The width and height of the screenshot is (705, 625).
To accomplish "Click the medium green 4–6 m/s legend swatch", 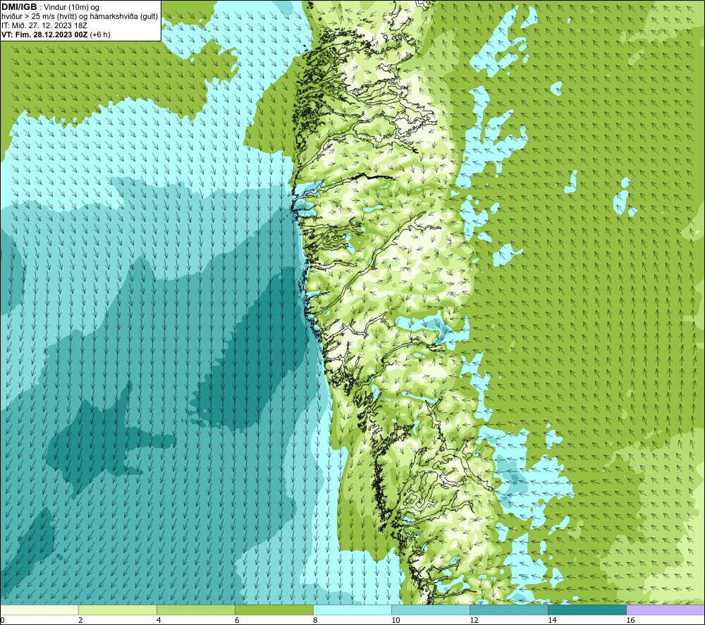I will [195, 610].
